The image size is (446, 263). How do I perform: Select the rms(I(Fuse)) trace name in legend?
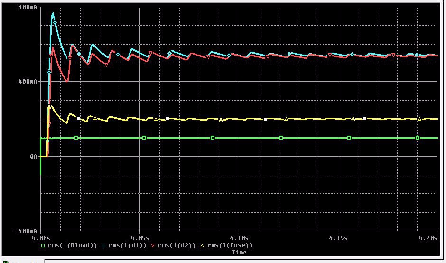click(229, 245)
